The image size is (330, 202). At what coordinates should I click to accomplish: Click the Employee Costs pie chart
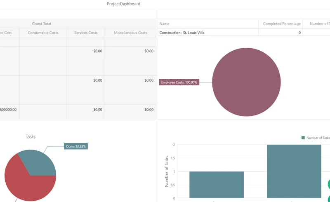coord(246,82)
